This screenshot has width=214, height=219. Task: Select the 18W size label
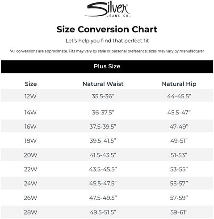point(30,141)
